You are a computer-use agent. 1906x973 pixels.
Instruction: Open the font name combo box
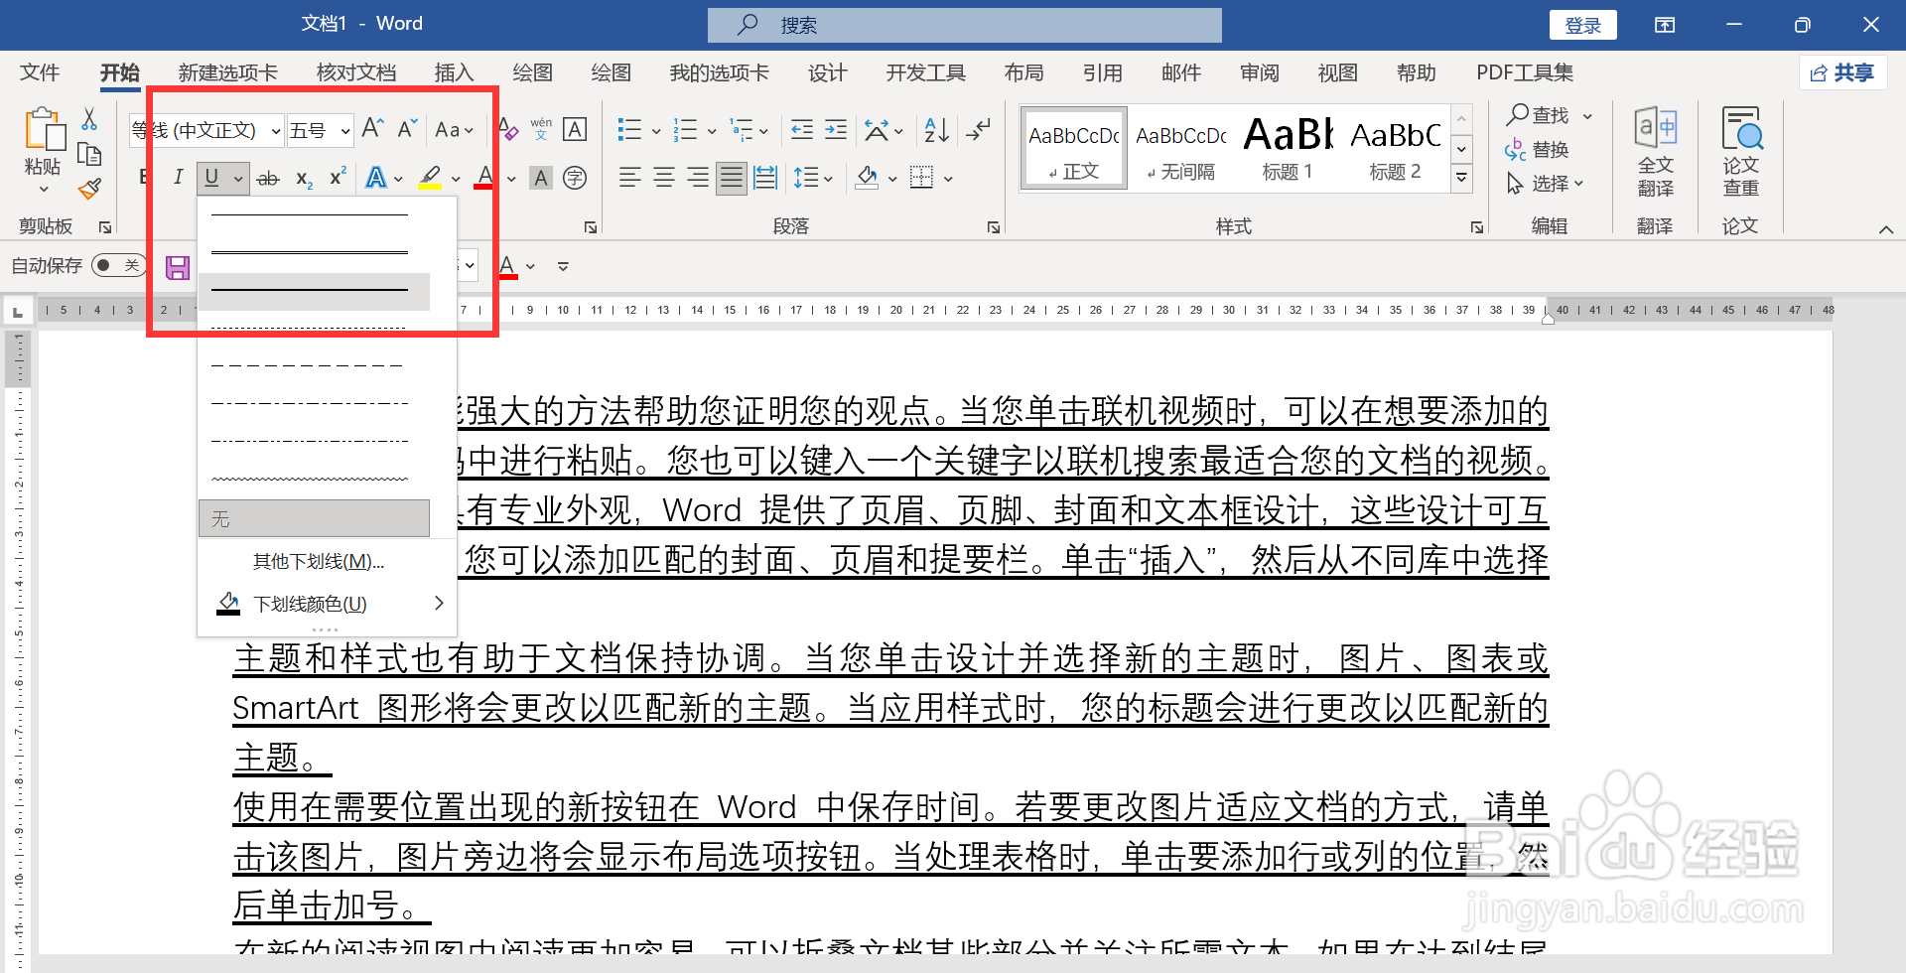[206, 130]
